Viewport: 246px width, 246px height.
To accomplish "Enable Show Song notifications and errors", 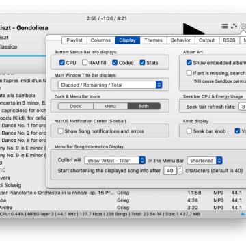I will tap(60, 131).
